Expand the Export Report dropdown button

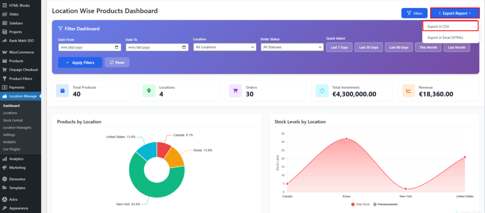[x=454, y=13]
